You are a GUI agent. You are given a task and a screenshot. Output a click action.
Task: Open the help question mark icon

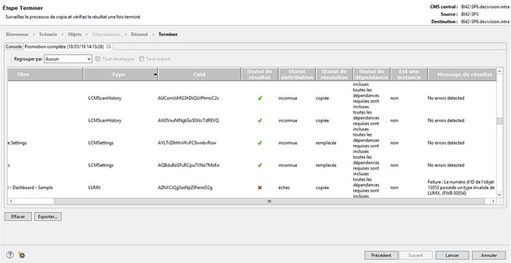tap(10, 254)
